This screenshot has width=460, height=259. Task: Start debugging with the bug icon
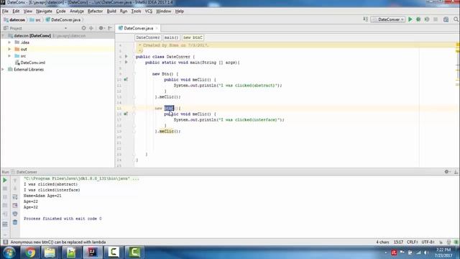coord(418,19)
